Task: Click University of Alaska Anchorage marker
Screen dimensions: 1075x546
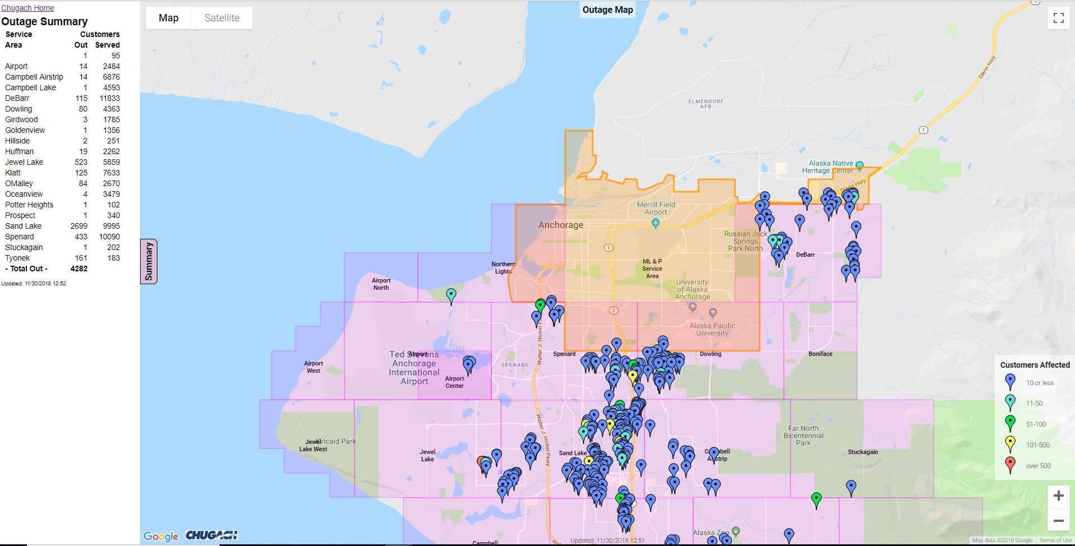Action: (692, 307)
